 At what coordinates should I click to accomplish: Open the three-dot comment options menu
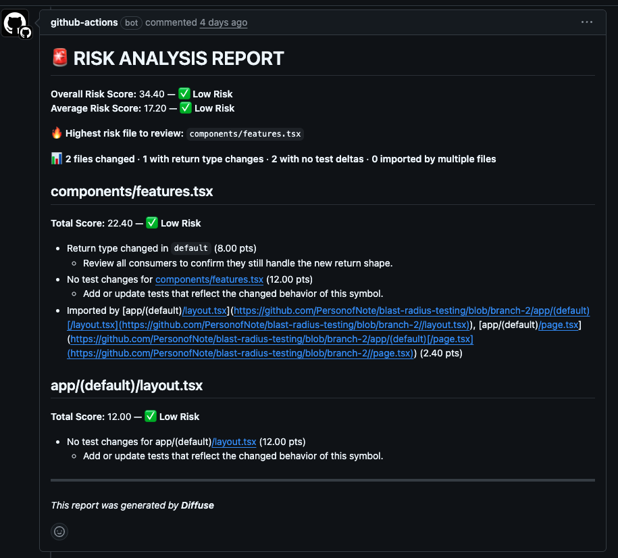586,22
